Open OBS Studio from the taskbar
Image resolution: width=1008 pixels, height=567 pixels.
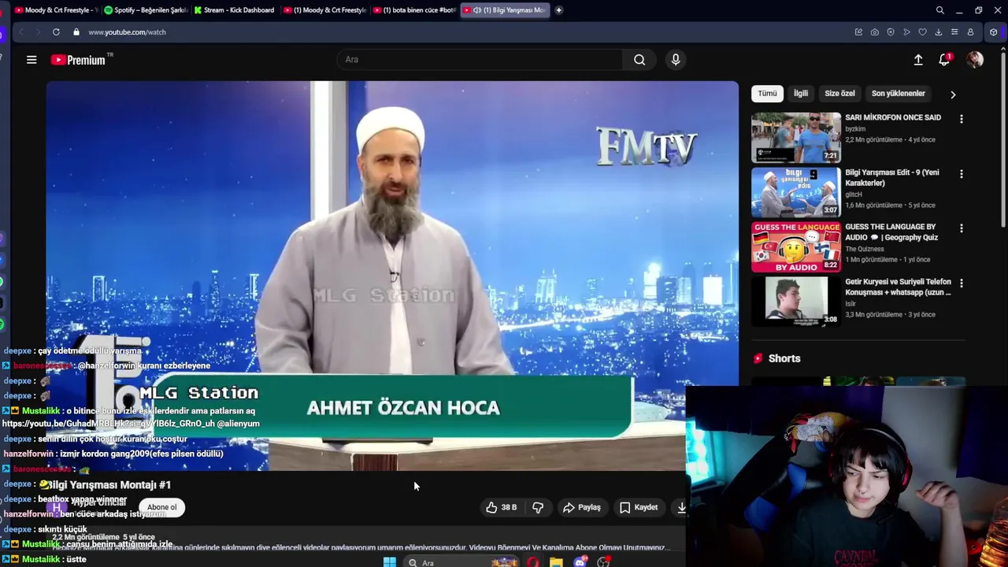[x=603, y=562]
